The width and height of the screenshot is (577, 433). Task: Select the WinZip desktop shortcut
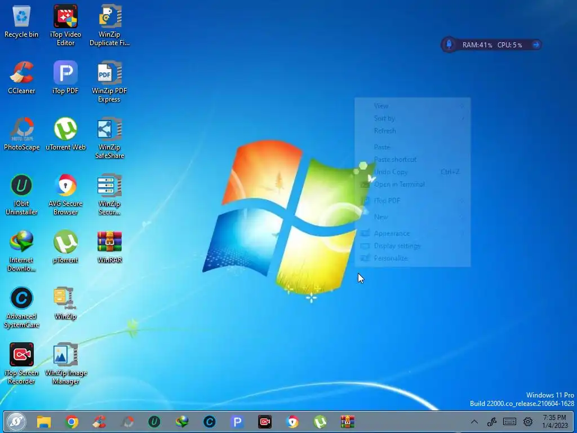coord(65,303)
